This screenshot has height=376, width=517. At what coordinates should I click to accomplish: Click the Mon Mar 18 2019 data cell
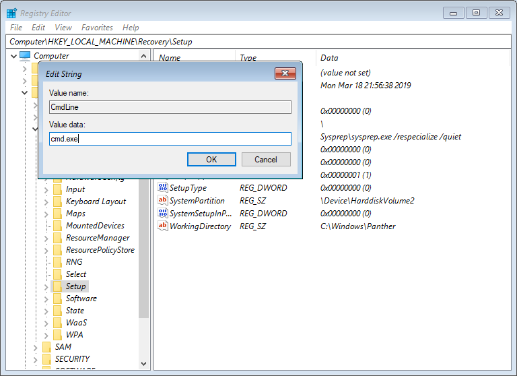click(366, 86)
